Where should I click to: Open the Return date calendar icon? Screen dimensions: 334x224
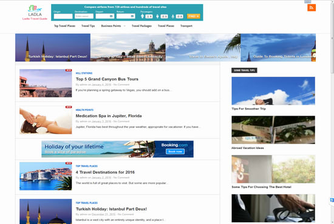(x=132, y=16)
